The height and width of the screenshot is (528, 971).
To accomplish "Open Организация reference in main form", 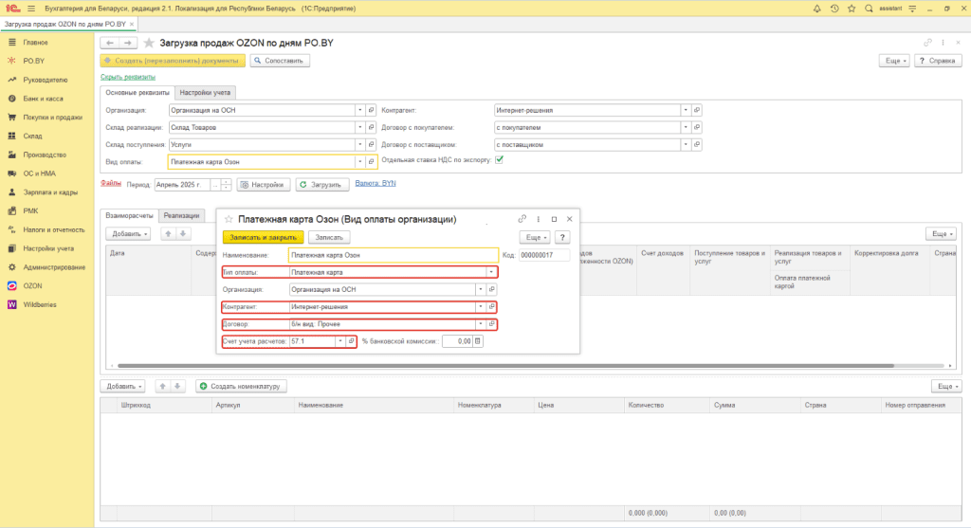I will point(371,110).
